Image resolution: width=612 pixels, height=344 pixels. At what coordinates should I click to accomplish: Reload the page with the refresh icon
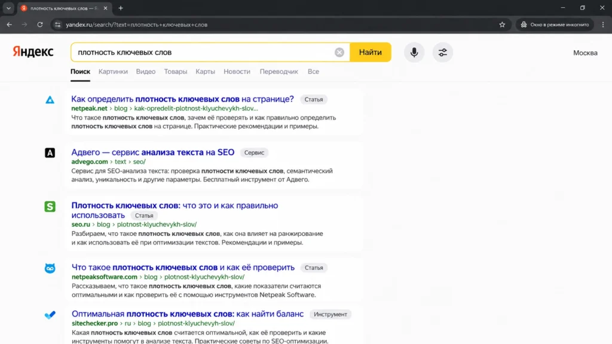tap(40, 24)
